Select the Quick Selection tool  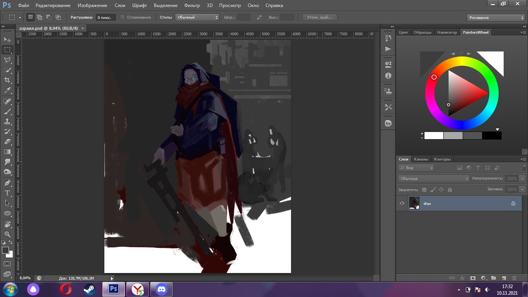point(7,71)
